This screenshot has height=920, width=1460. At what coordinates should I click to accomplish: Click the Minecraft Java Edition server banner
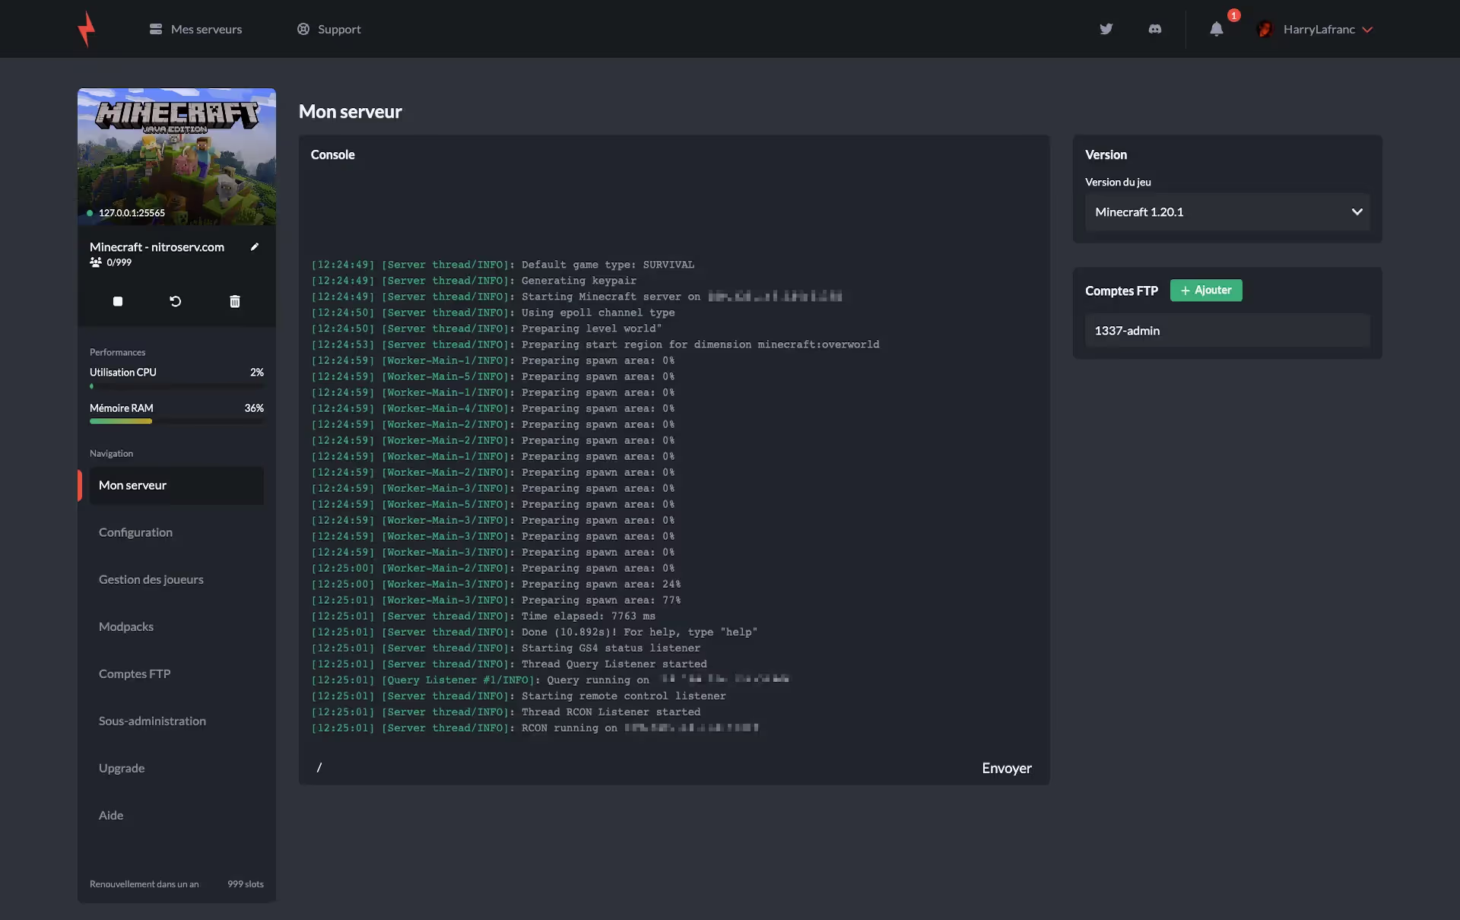[176, 156]
